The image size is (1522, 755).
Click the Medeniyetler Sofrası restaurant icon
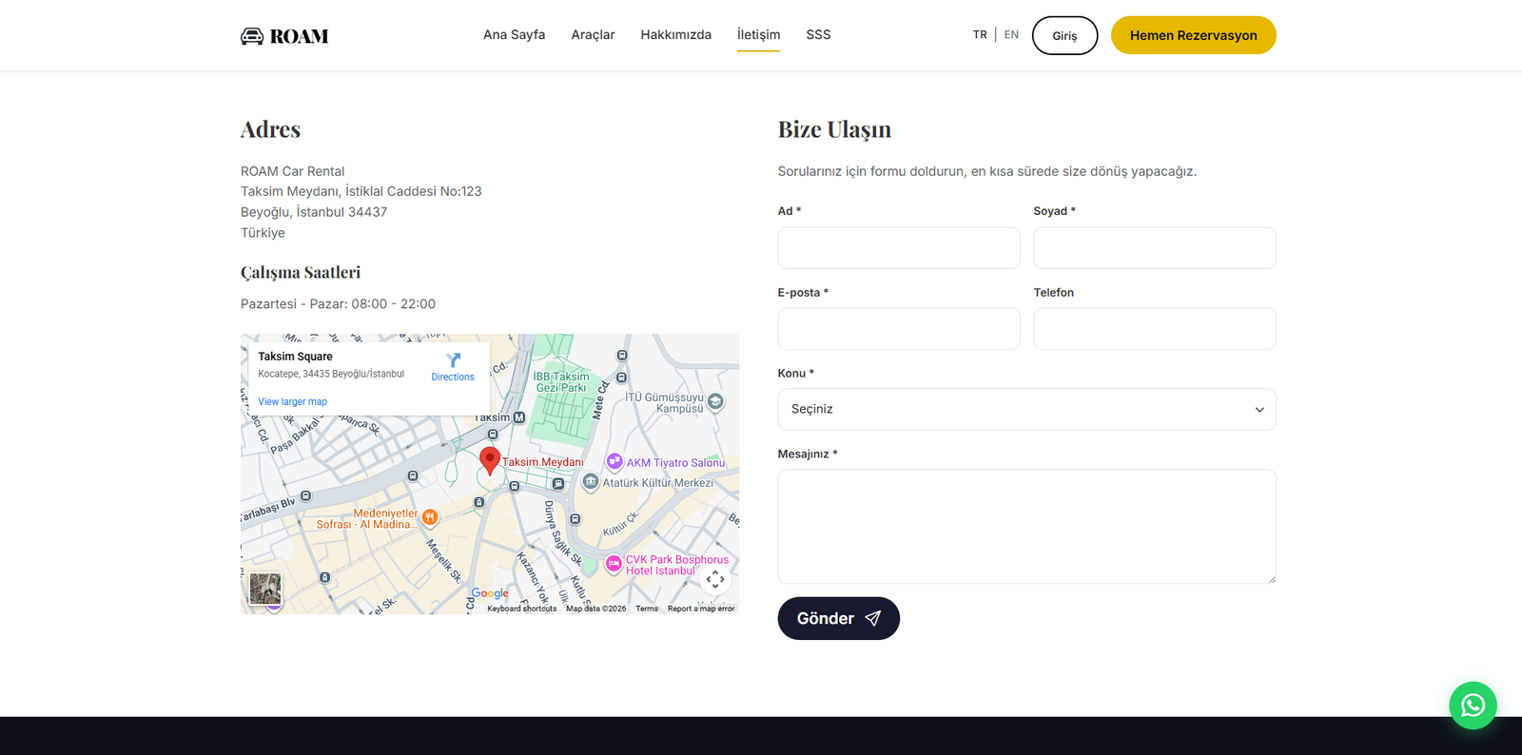click(x=430, y=517)
